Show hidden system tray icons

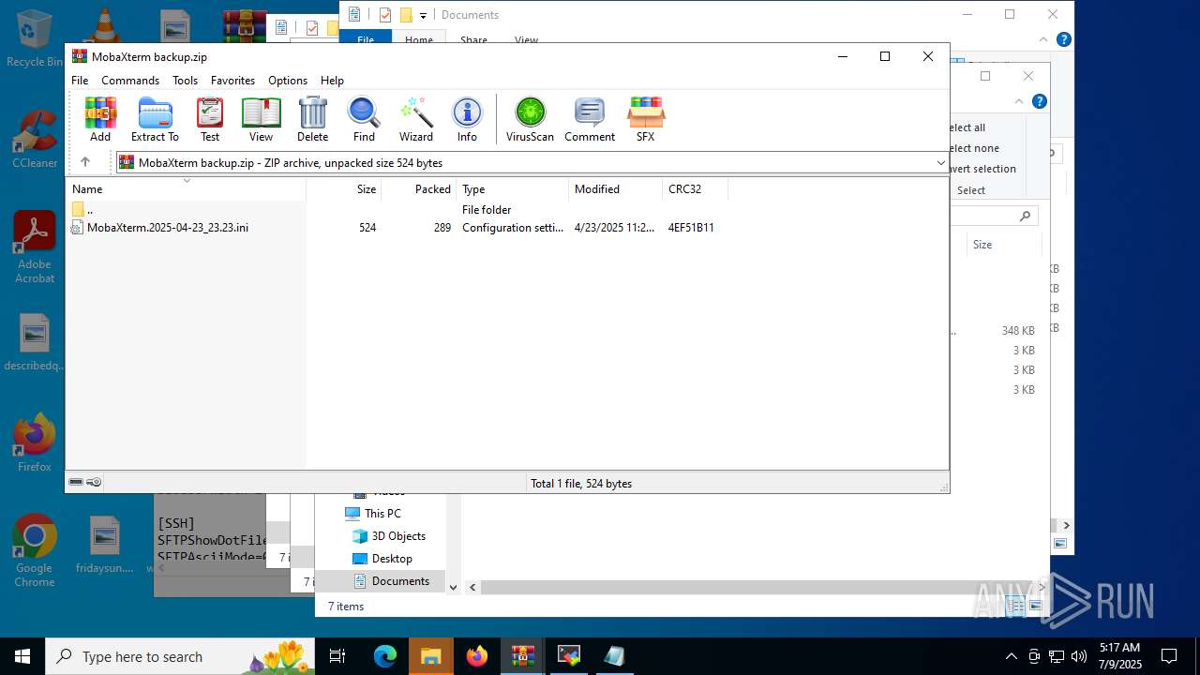click(x=1011, y=656)
